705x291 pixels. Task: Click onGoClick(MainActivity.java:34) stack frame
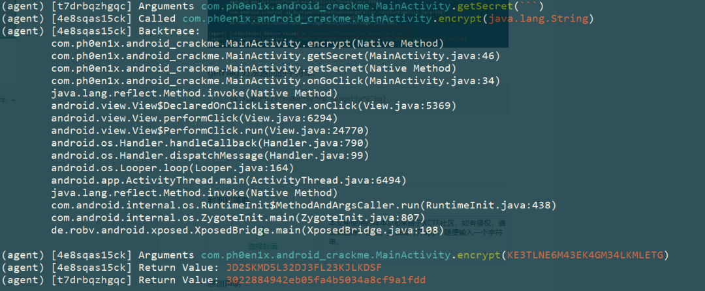275,81
